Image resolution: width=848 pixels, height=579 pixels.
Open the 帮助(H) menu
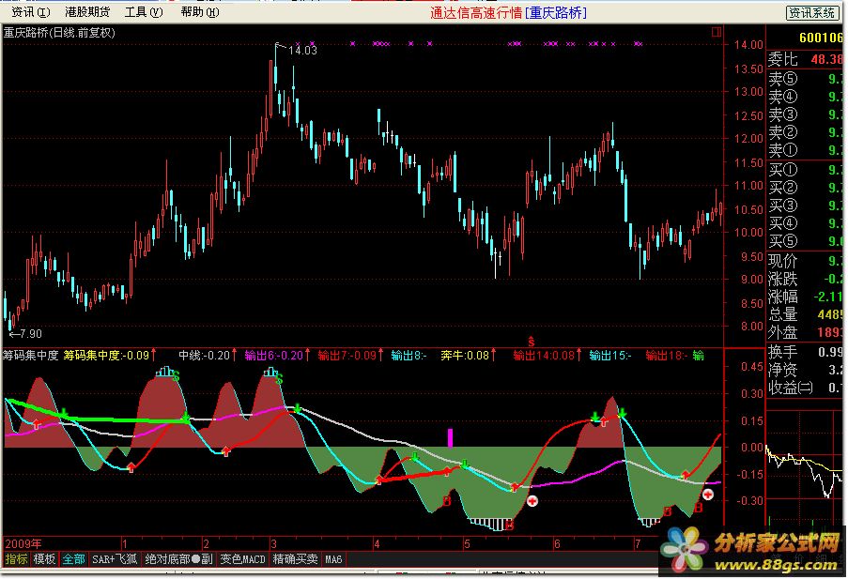(200, 12)
